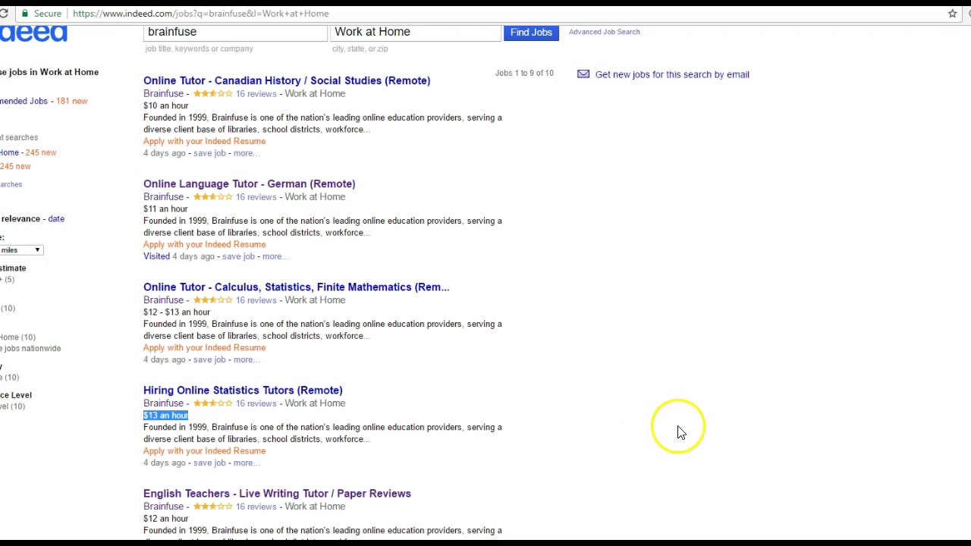Sort results by date

point(56,218)
